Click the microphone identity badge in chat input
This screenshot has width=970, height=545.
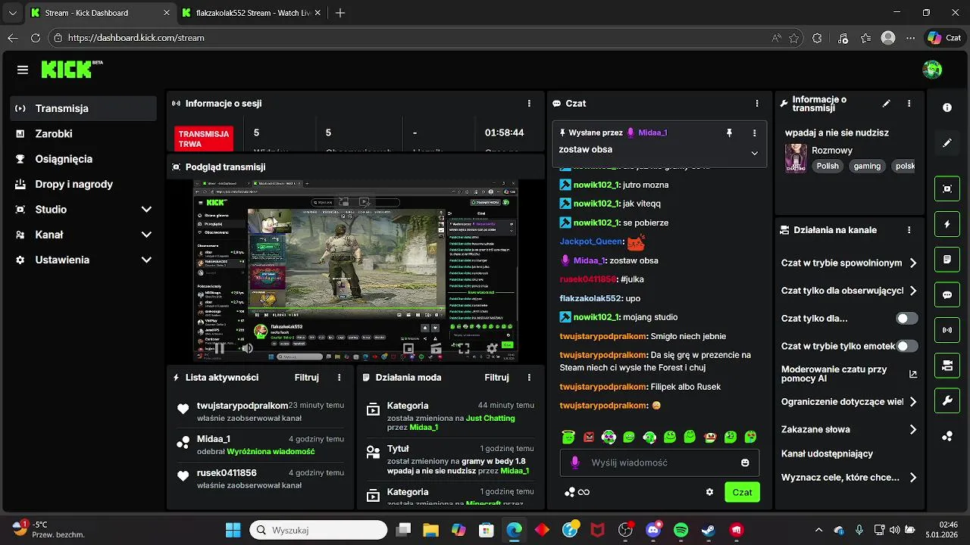[574, 462]
